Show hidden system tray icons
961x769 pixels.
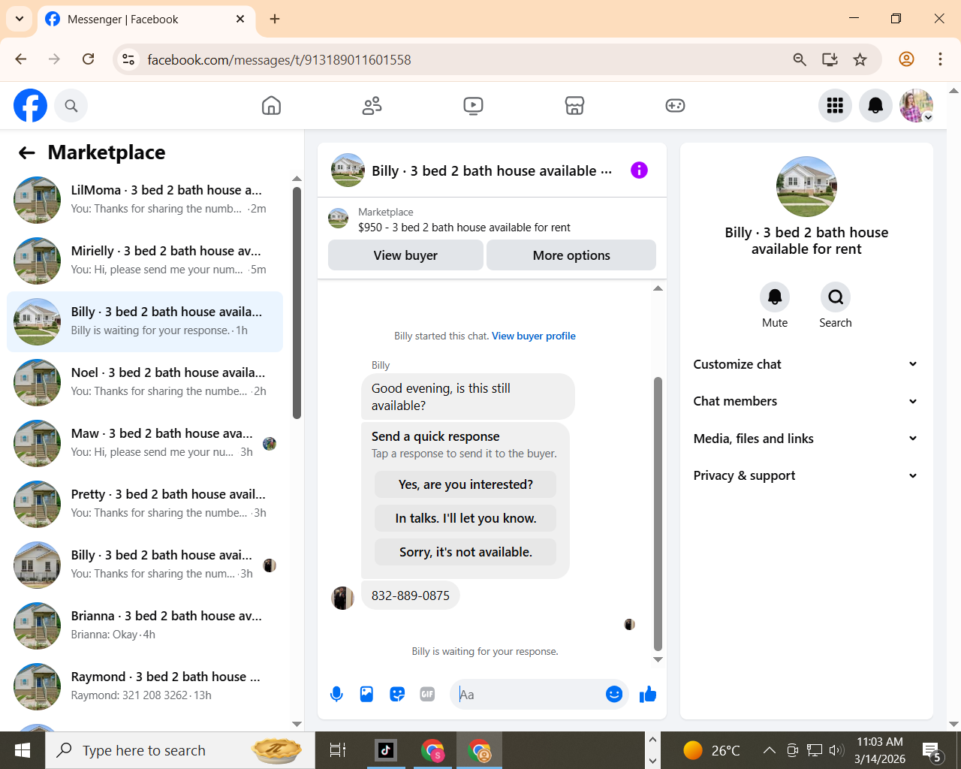tap(770, 749)
